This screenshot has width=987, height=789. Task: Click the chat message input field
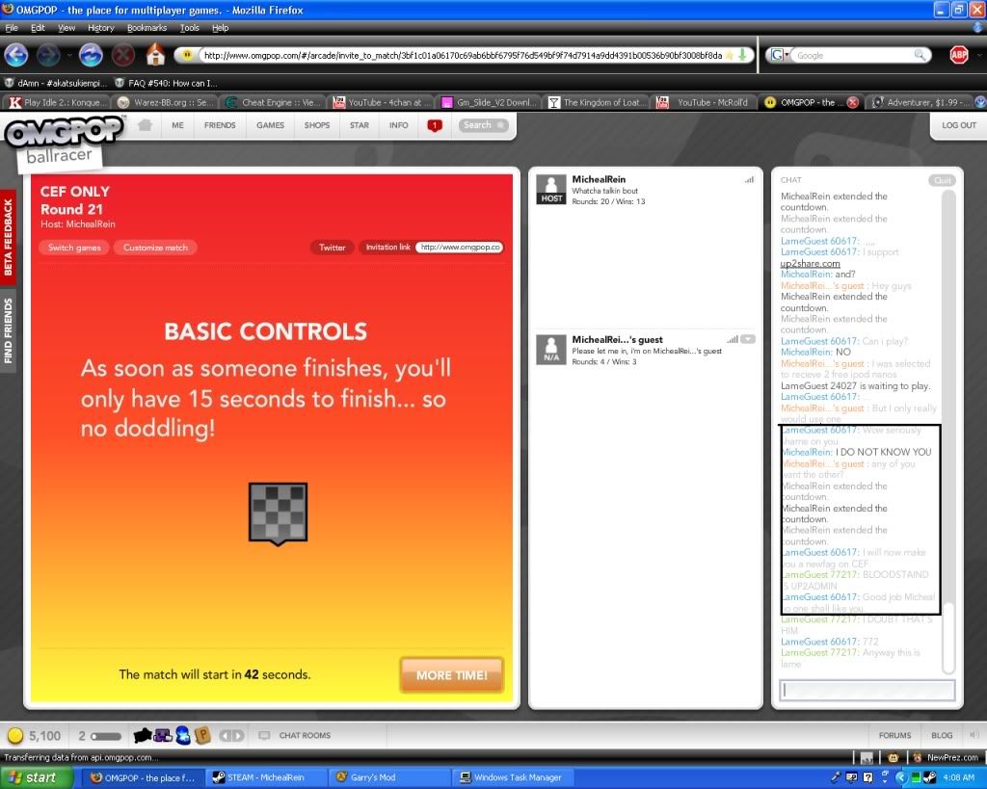tap(867, 690)
